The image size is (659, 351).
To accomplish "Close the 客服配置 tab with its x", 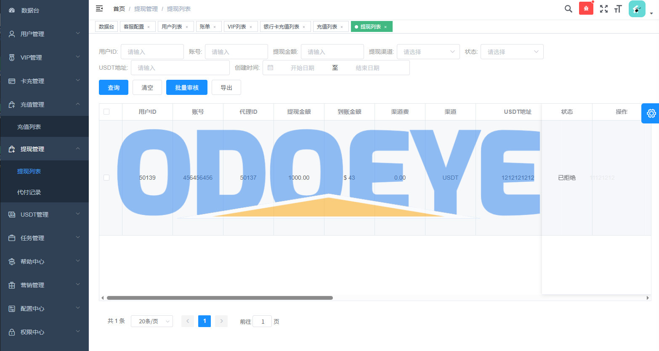I will tap(149, 27).
